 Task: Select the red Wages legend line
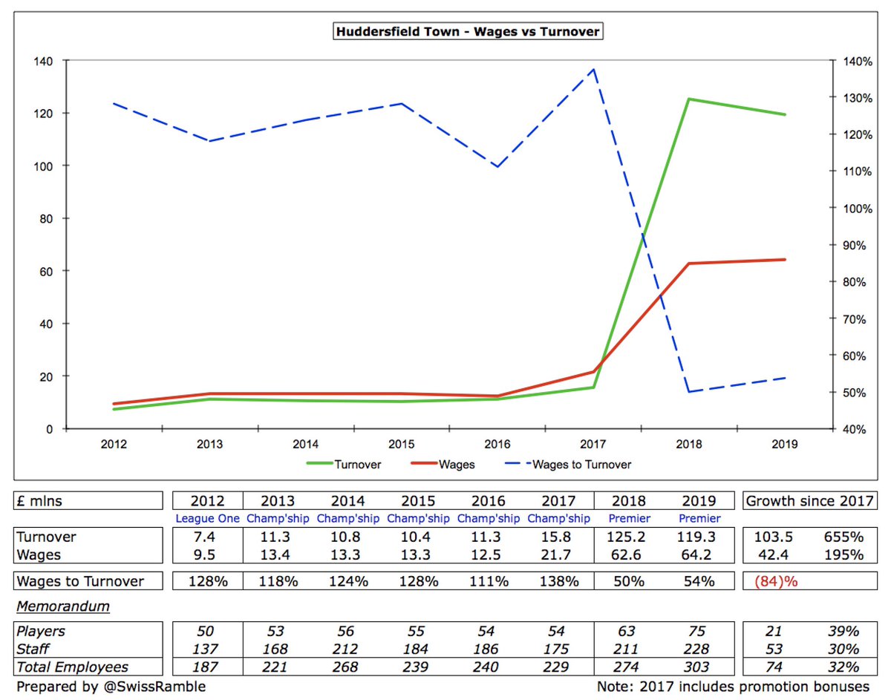(425, 465)
